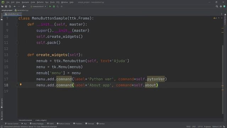Go to previous highlighted error arrow
Image resolution: width=227 pixels, height=128 pixels.
219,18
